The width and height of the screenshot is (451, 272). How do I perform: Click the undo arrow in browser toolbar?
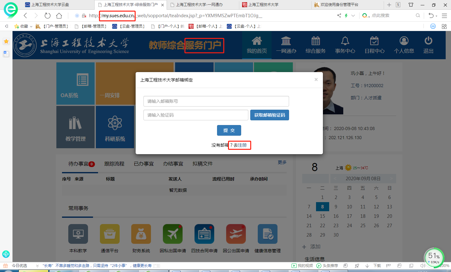[x=431, y=16]
